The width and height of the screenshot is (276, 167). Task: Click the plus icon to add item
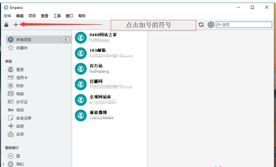(16, 25)
